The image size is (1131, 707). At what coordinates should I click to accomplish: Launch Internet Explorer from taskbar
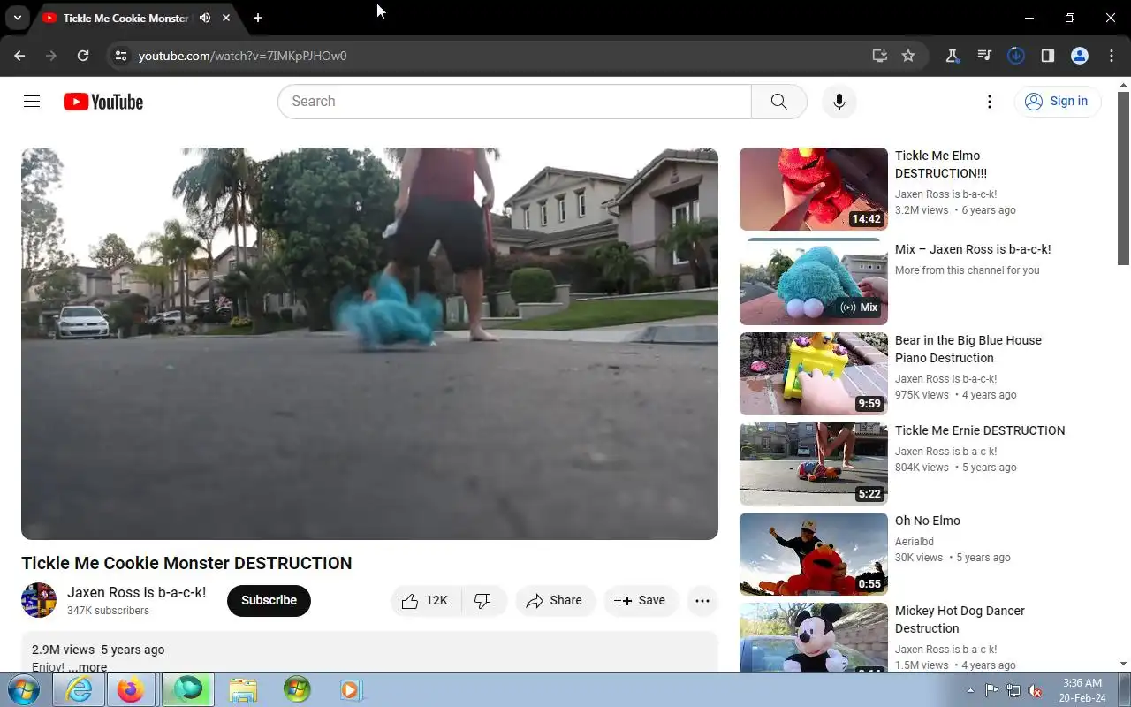click(x=80, y=689)
